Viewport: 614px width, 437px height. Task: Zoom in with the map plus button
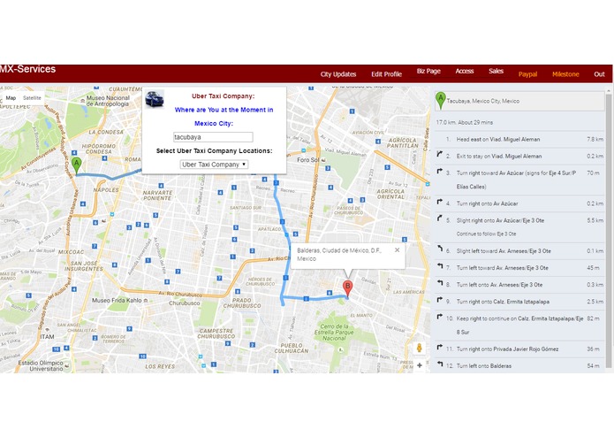(x=420, y=365)
